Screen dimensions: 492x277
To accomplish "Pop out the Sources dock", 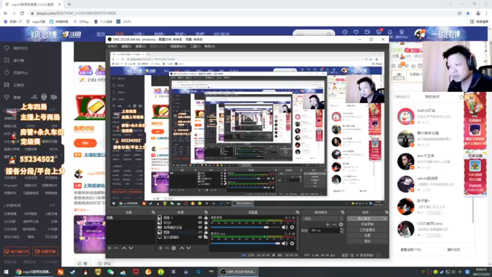I will [206, 212].
